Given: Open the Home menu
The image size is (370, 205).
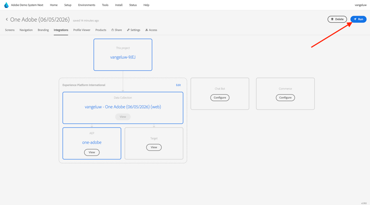Looking at the screenshot, I should pyautogui.click(x=54, y=5).
